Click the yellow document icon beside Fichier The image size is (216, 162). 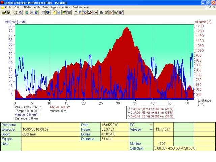click(2, 7)
